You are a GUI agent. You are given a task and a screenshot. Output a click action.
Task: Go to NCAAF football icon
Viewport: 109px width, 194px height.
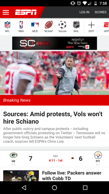pos(49,25)
